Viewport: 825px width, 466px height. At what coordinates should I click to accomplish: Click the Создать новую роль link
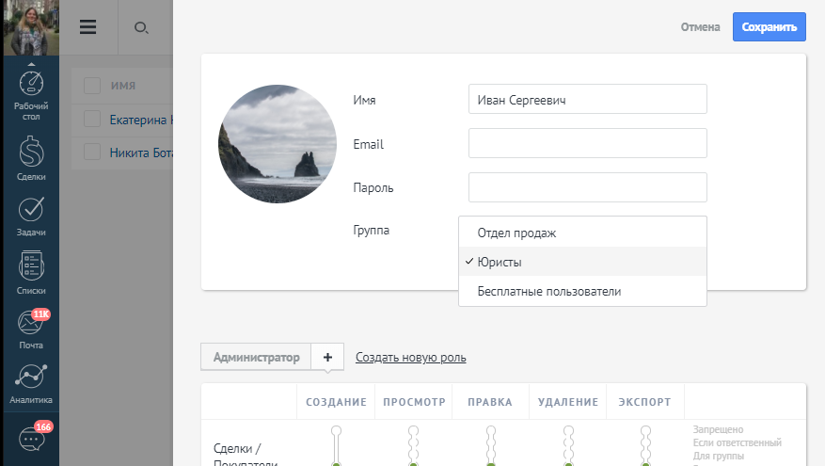click(x=410, y=358)
